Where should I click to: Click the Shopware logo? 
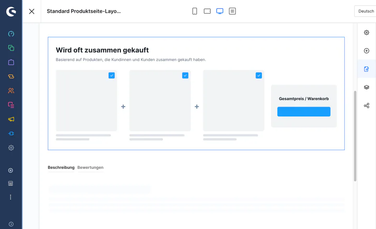11,11
